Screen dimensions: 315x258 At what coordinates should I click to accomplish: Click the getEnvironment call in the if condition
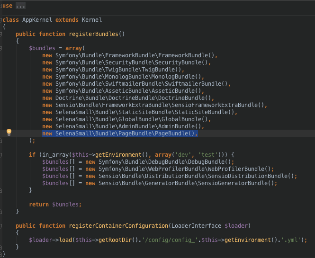pos(118,155)
